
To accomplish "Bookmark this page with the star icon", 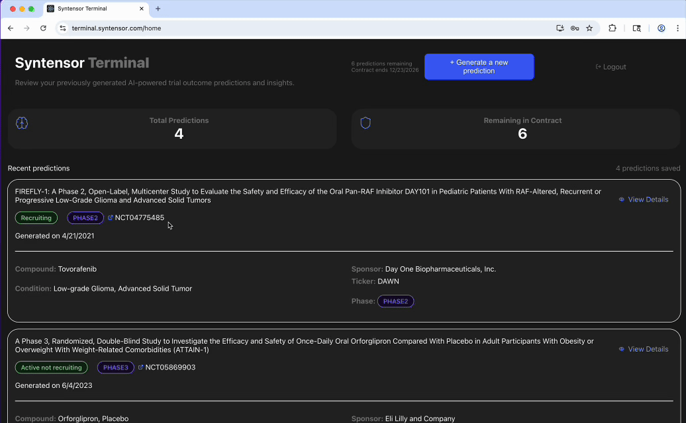I will click(x=589, y=28).
